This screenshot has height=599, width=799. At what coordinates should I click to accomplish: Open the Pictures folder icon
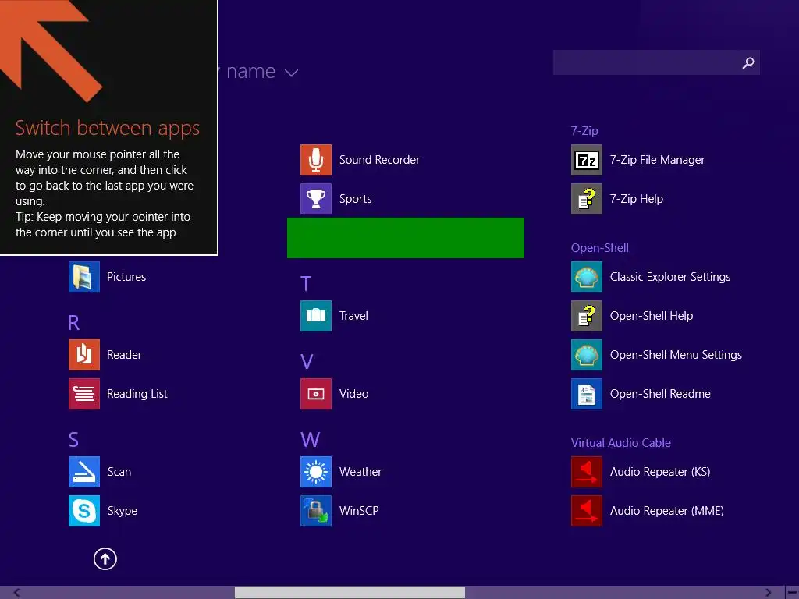point(84,277)
